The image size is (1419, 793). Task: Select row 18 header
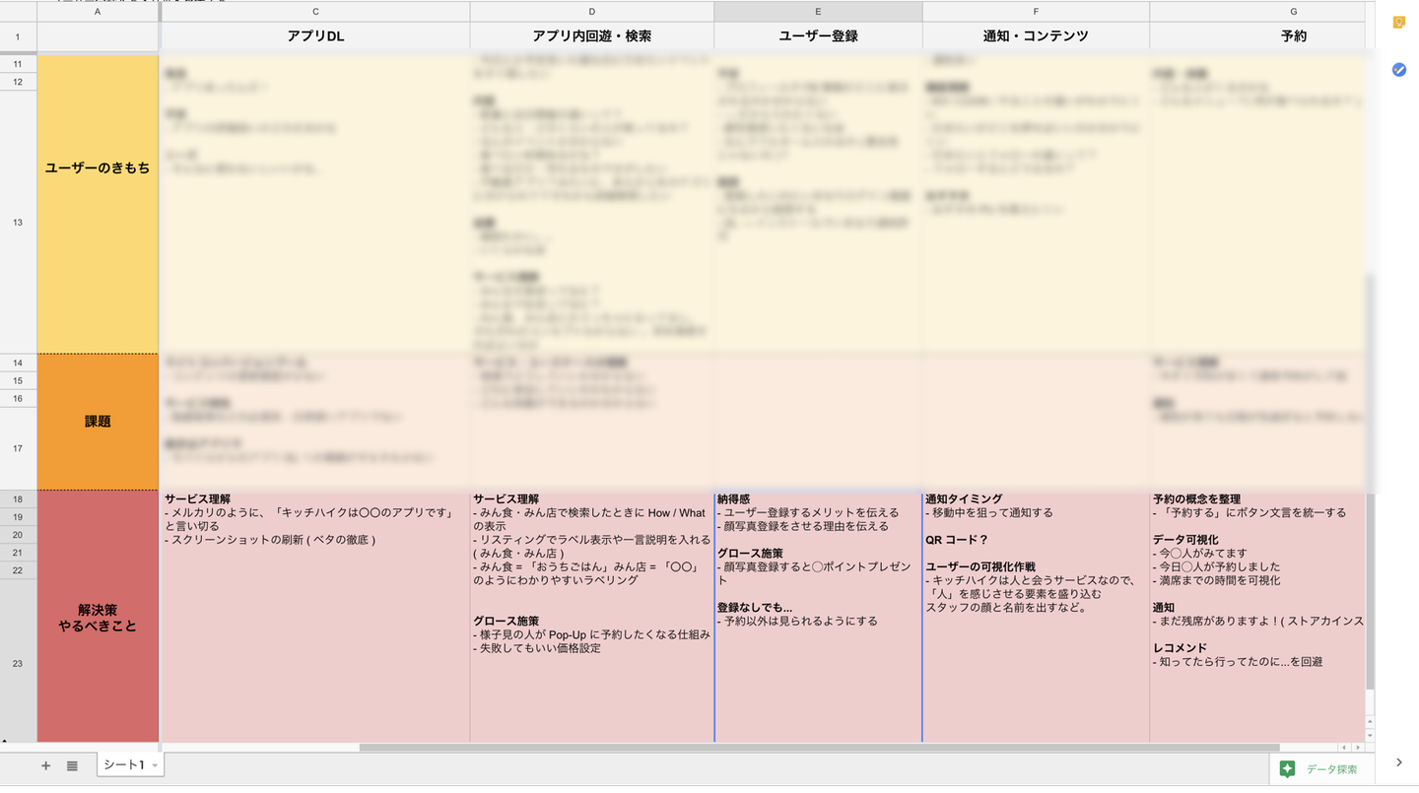(x=19, y=499)
